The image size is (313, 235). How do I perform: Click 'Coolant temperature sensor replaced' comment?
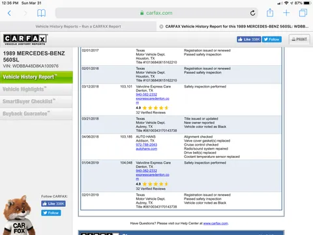click(x=212, y=157)
